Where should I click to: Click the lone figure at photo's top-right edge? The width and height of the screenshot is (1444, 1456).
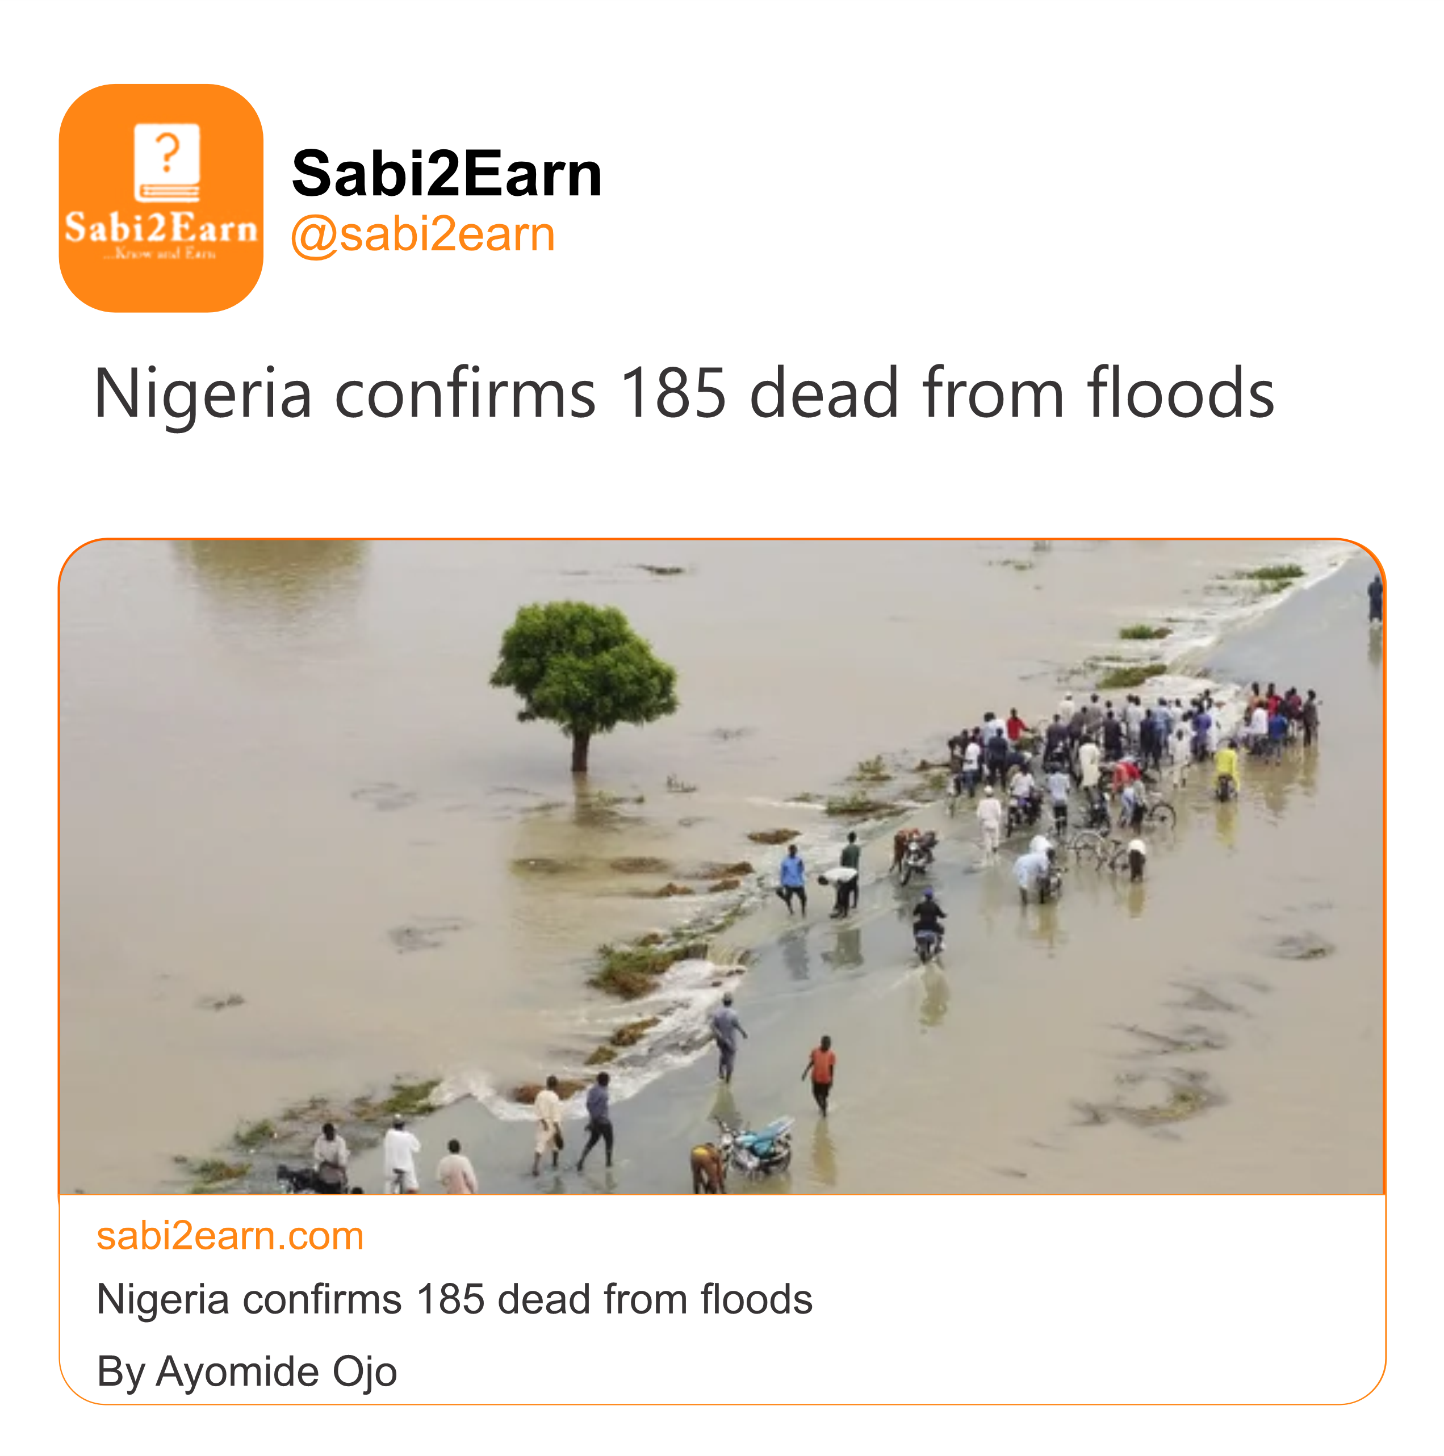point(1375,599)
